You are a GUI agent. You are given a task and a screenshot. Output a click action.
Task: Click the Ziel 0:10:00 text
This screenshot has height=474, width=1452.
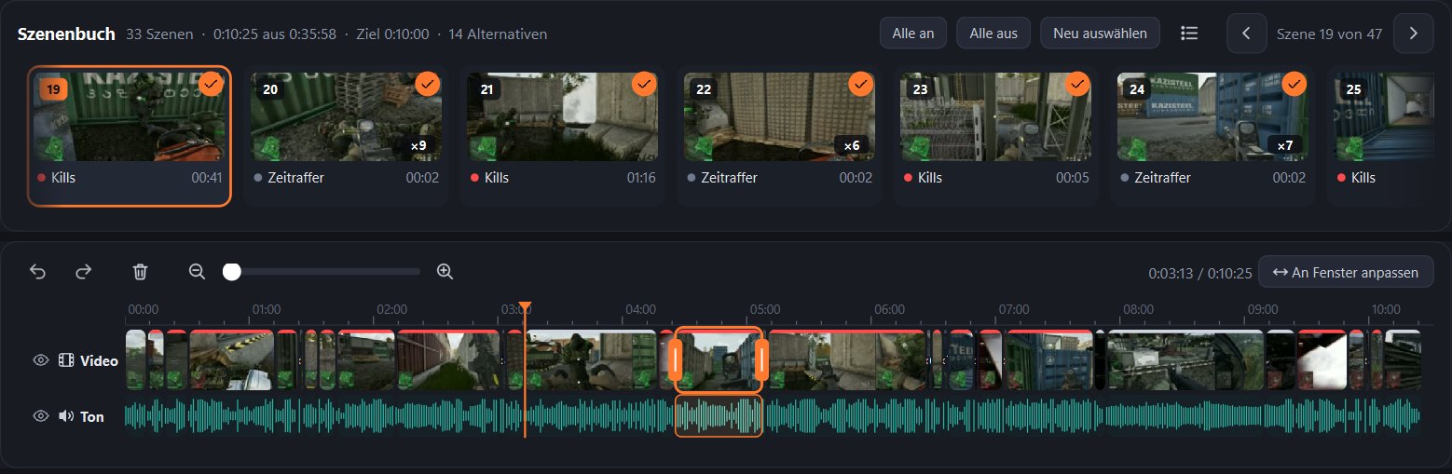click(392, 34)
